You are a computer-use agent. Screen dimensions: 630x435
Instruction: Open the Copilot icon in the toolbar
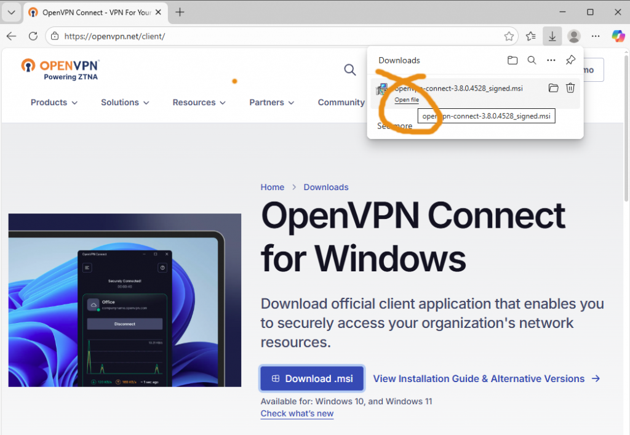[618, 36]
